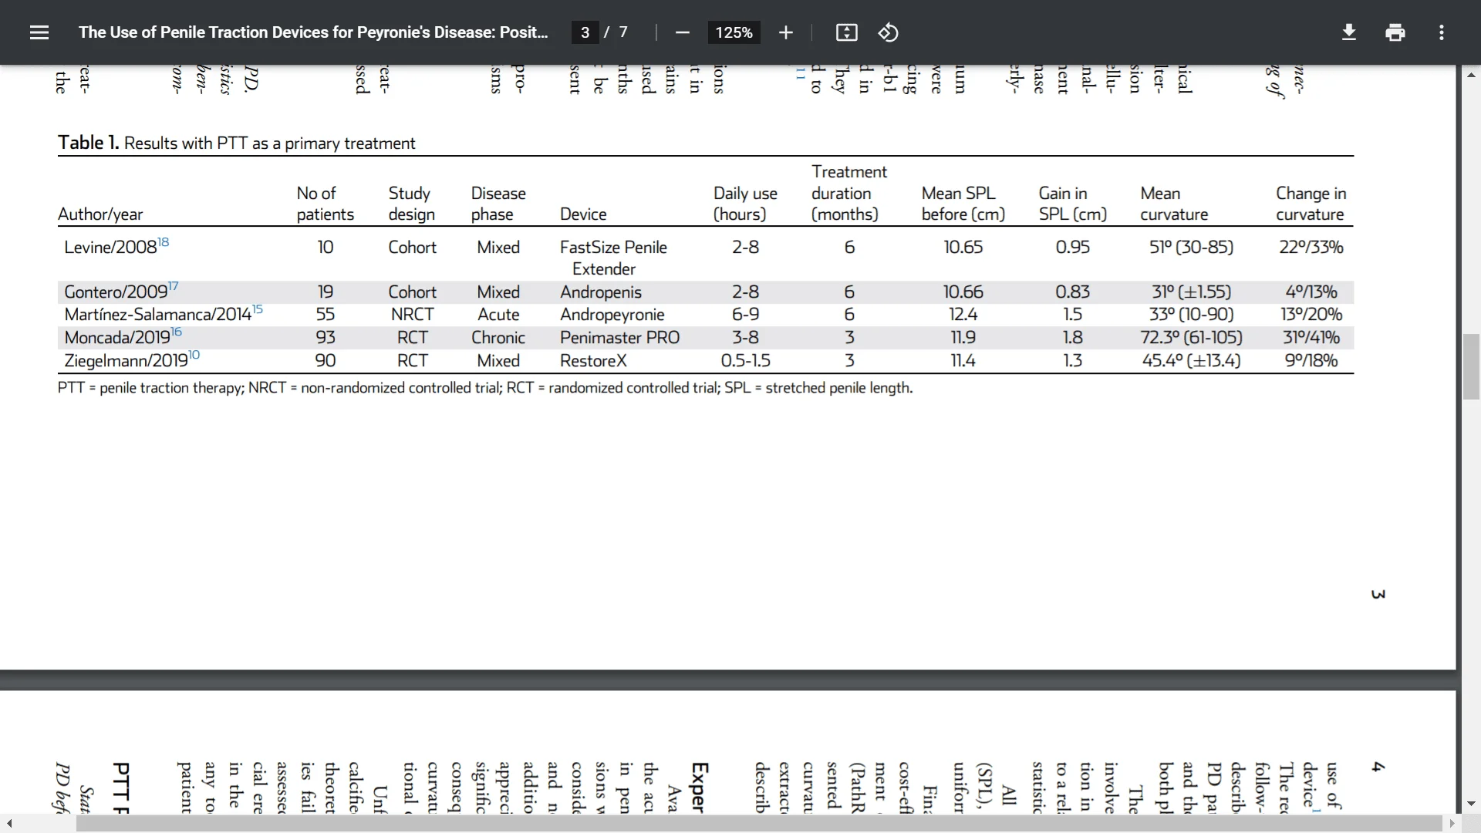
Task: Click the scroll right arrow
Action: coord(1452,824)
